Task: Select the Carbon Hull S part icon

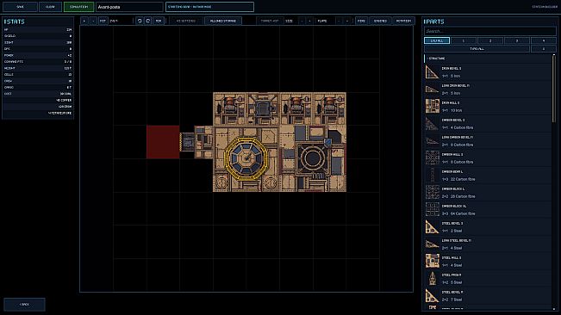Action: pyautogui.click(x=433, y=157)
